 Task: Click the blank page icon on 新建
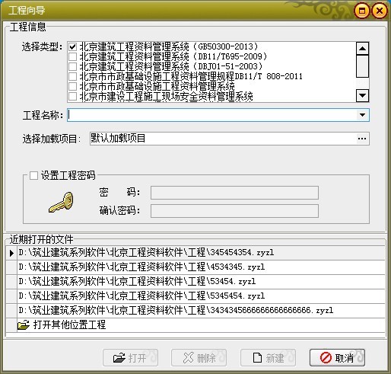tap(257, 357)
